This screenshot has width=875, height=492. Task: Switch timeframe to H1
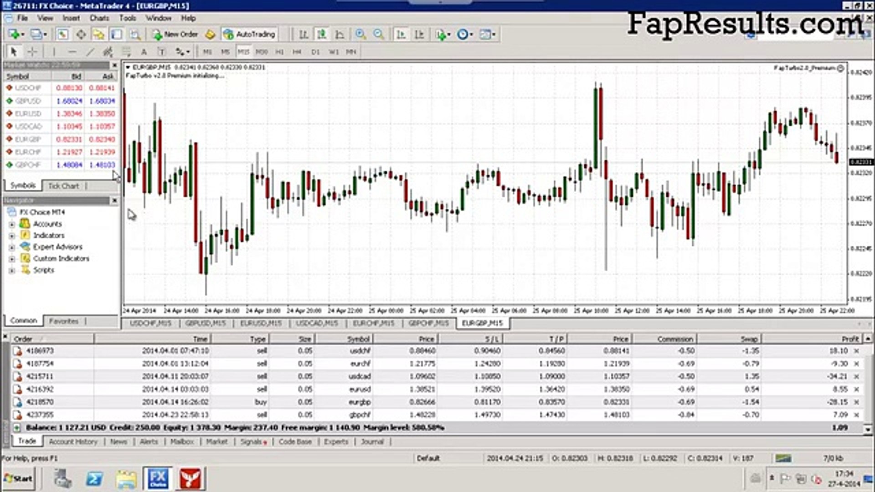pos(279,51)
